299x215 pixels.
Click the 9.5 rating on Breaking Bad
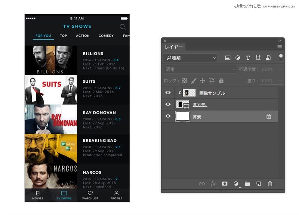pyautogui.click(x=118, y=147)
